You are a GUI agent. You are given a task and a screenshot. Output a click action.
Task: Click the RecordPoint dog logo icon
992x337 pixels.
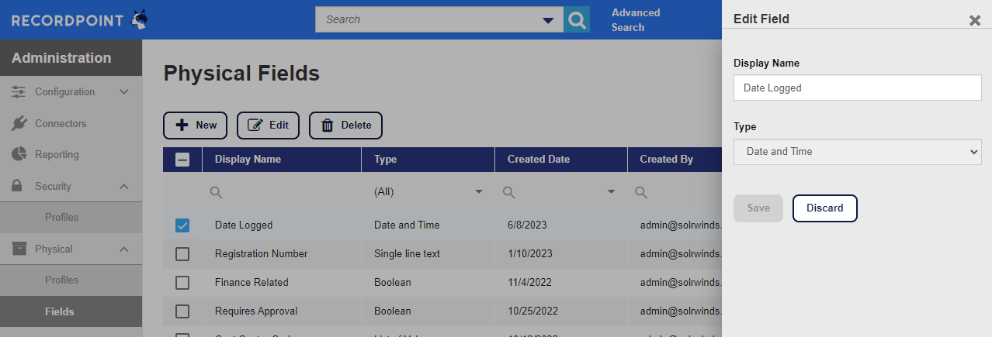point(139,20)
